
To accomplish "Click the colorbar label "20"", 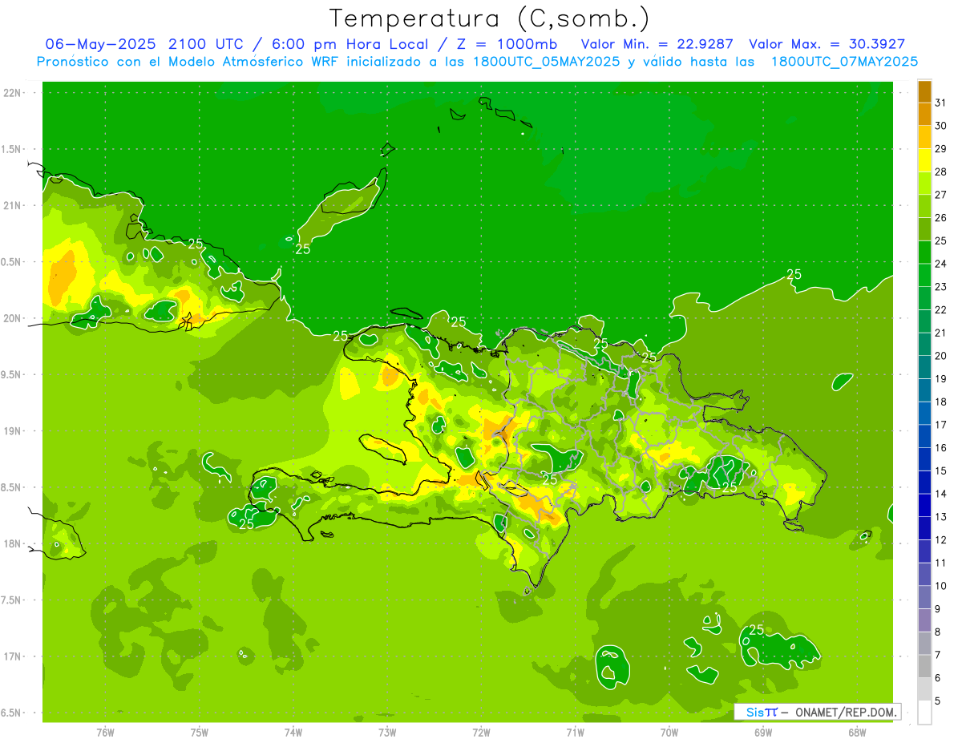I will coord(940,356).
